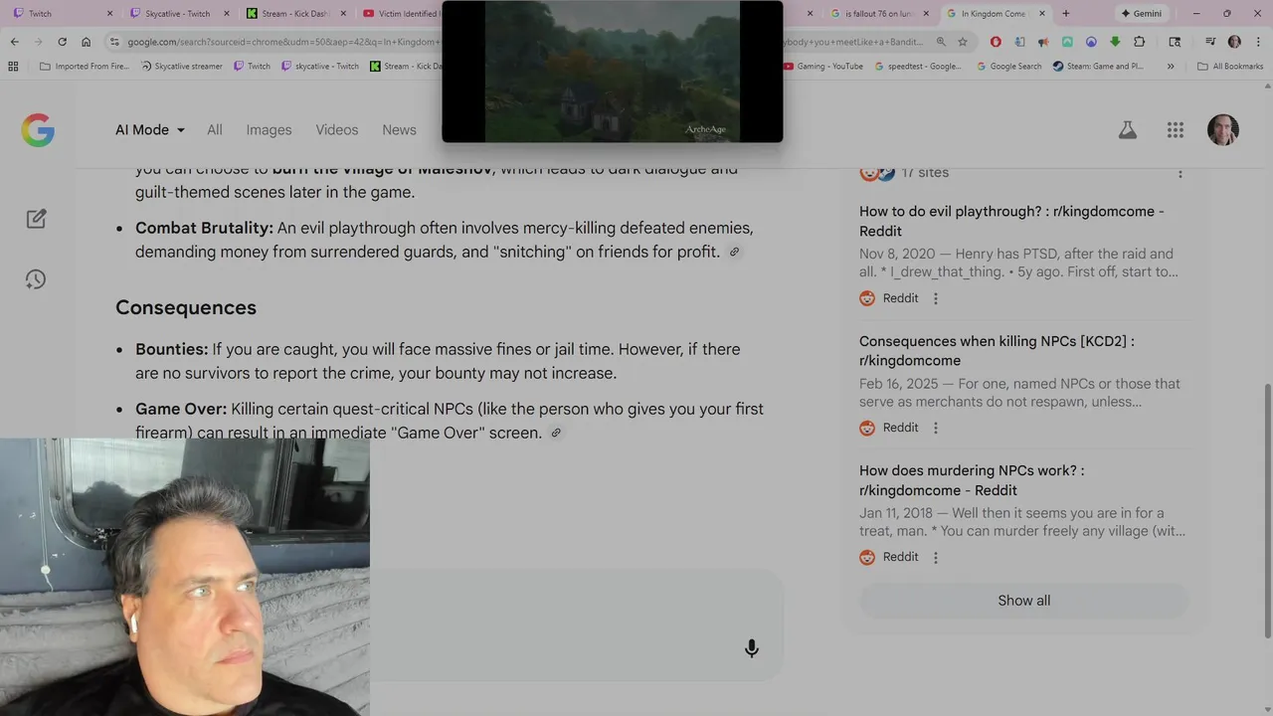Open the apps grid in bookmarks bar
The height and width of the screenshot is (716, 1273).
point(13,67)
